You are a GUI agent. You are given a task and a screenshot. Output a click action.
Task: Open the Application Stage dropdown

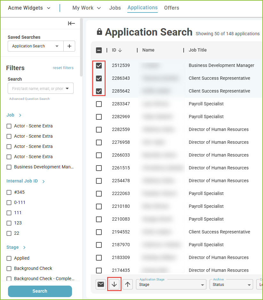171,285
